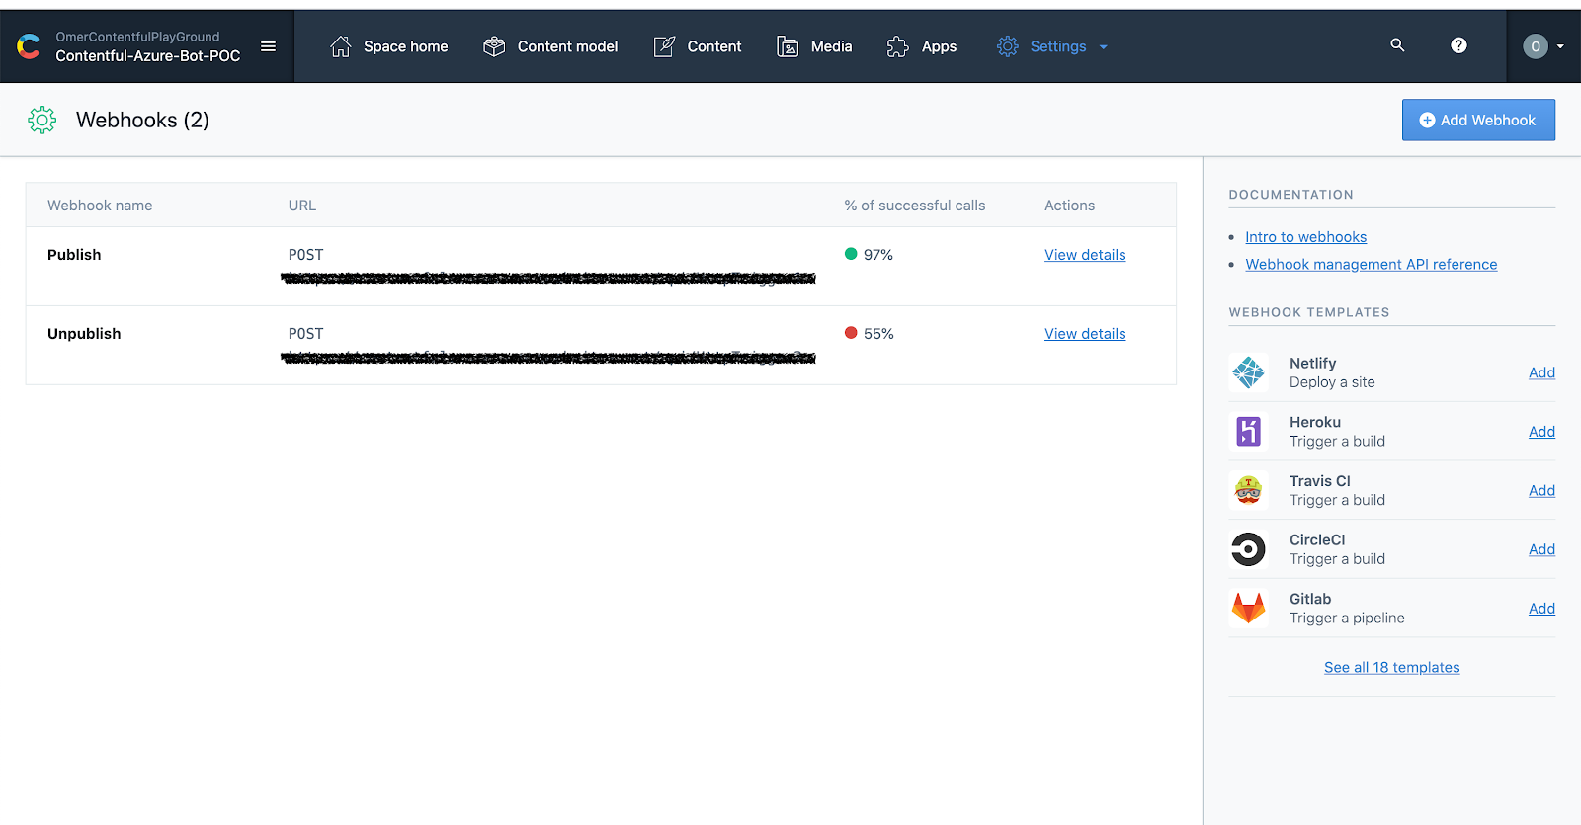Click the Space home house icon

[341, 46]
